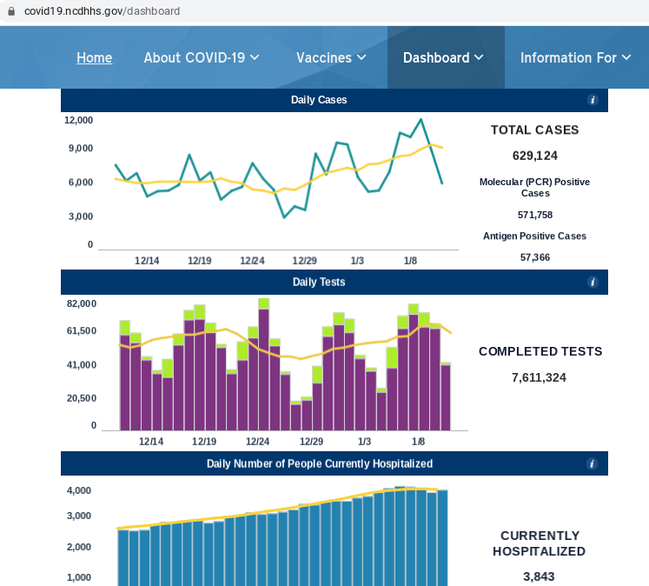Click the Currently Hospitalized value 3,843
This screenshot has width=649, height=586.
click(539, 576)
